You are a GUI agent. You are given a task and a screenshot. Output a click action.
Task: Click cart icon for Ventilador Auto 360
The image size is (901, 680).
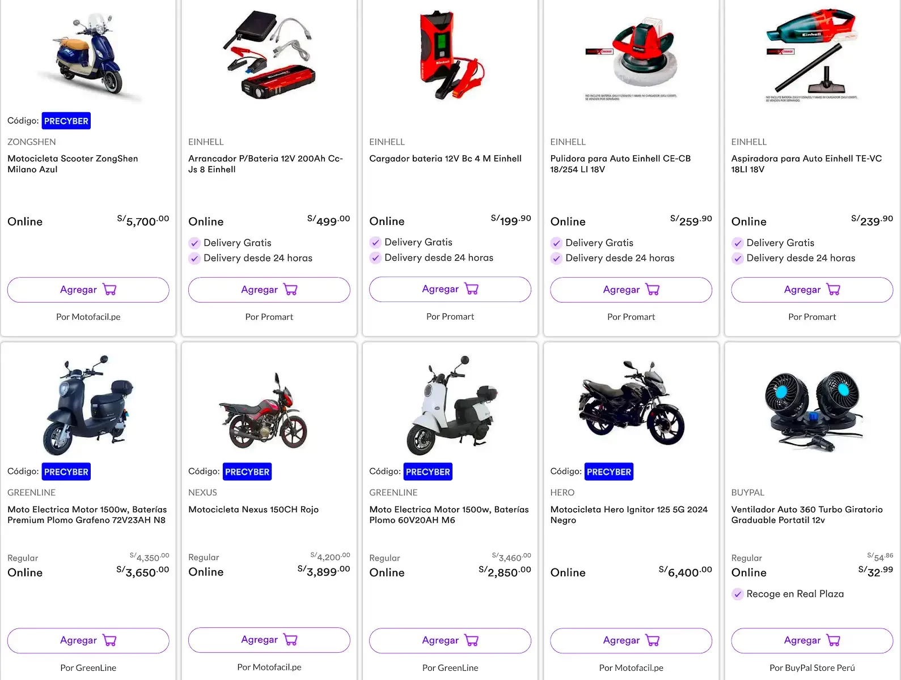(833, 640)
